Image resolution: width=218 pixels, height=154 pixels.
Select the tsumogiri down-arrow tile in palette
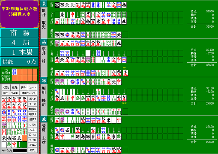pyautogui.click(x=19, y=145)
